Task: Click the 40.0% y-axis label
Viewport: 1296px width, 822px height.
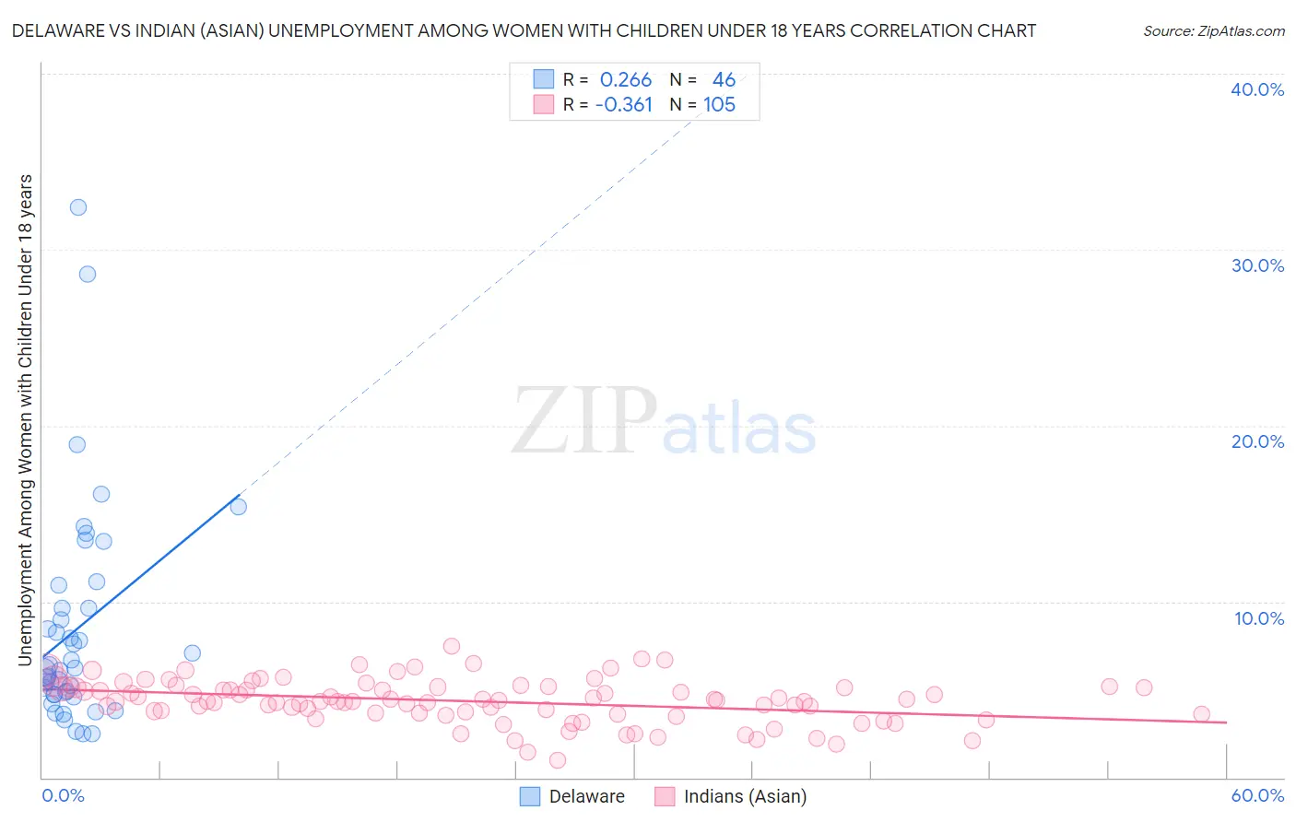Action: pyautogui.click(x=1257, y=89)
